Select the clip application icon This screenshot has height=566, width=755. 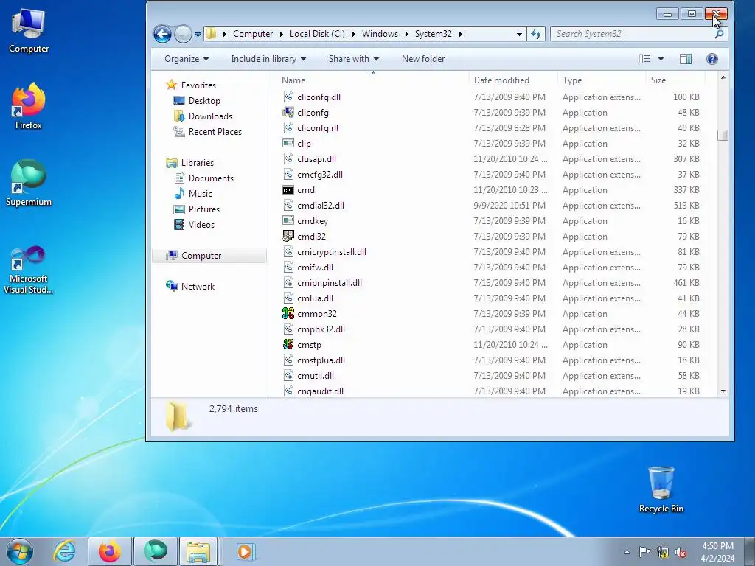tap(288, 144)
